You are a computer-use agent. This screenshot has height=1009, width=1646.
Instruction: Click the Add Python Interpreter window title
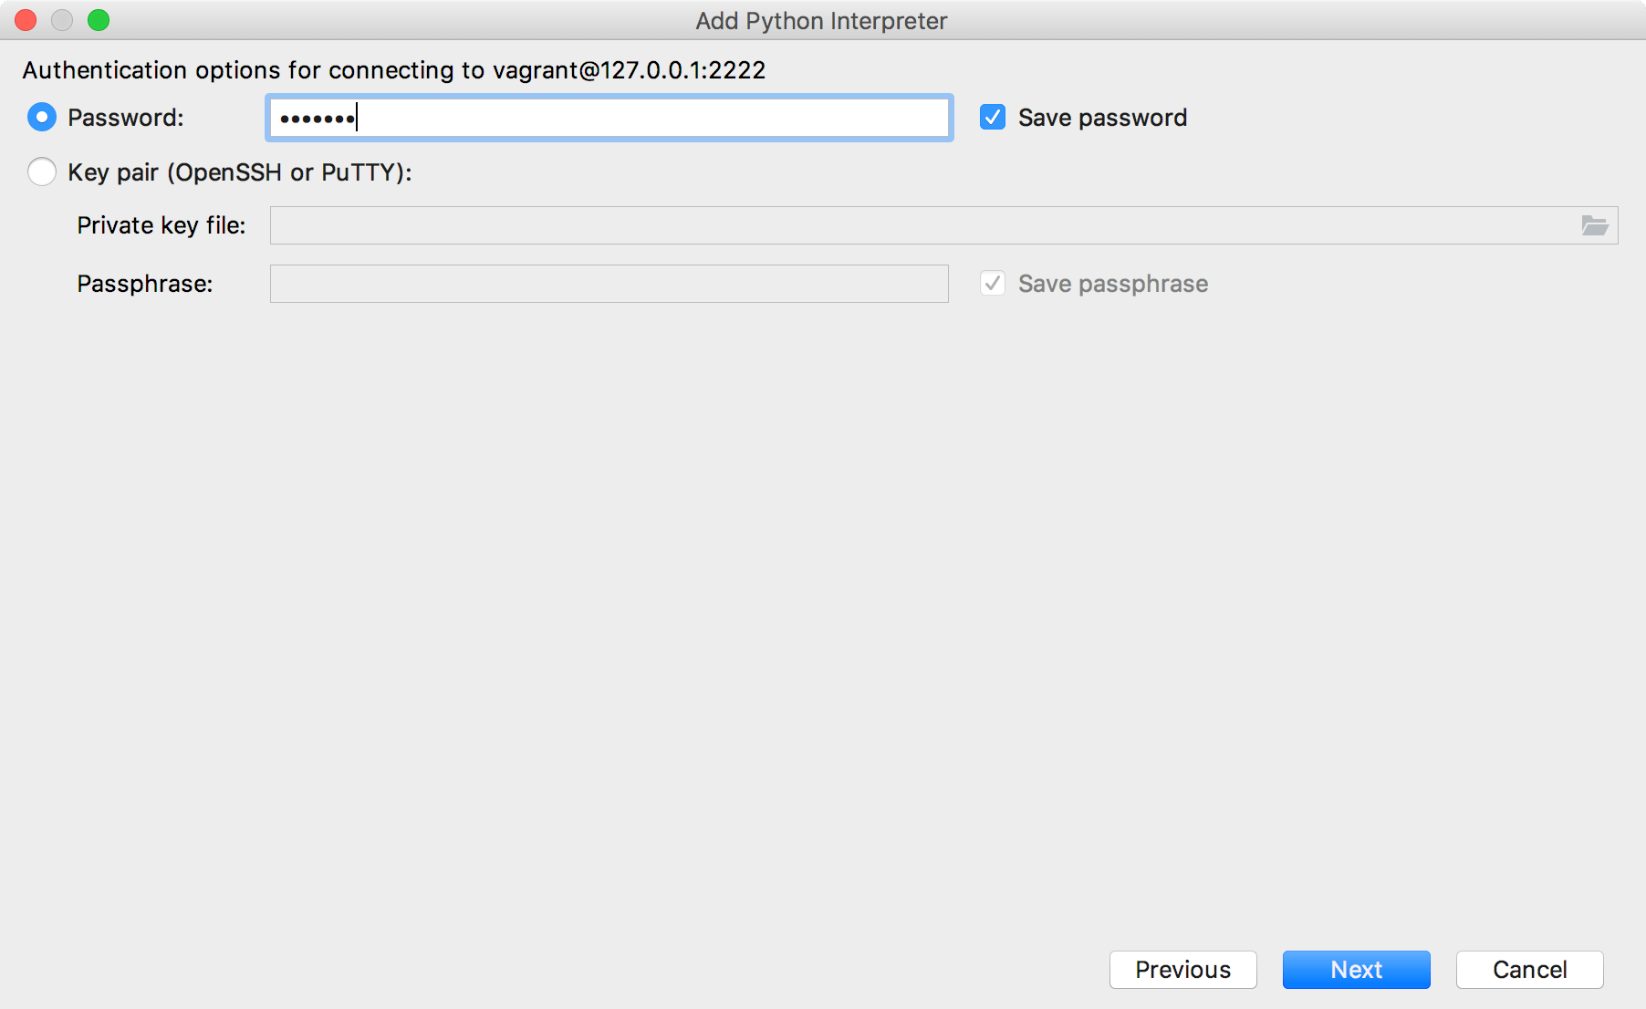pos(821,21)
